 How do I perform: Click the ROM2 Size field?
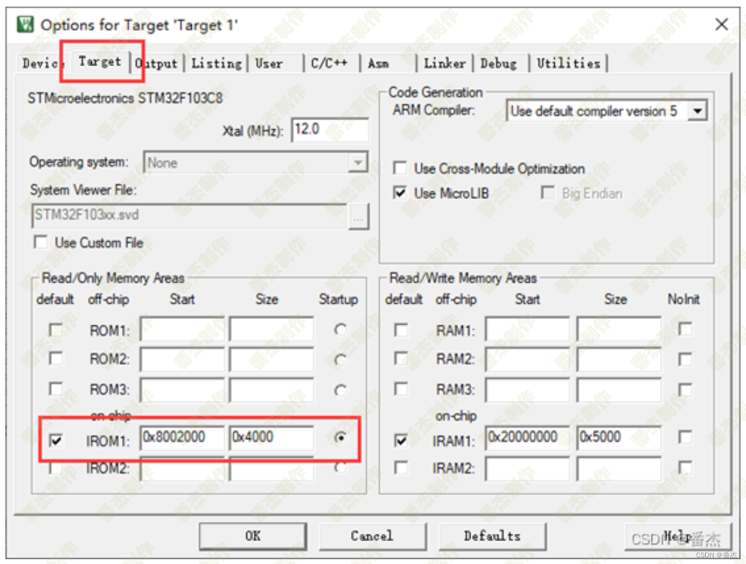point(271,360)
